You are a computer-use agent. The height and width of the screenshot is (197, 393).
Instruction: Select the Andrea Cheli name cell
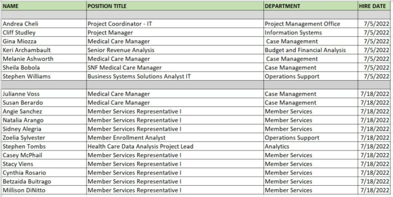coord(44,24)
